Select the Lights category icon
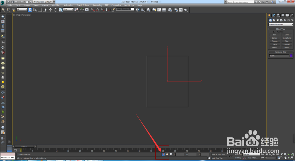The width and height of the screenshot is (295, 161). click(278, 20)
